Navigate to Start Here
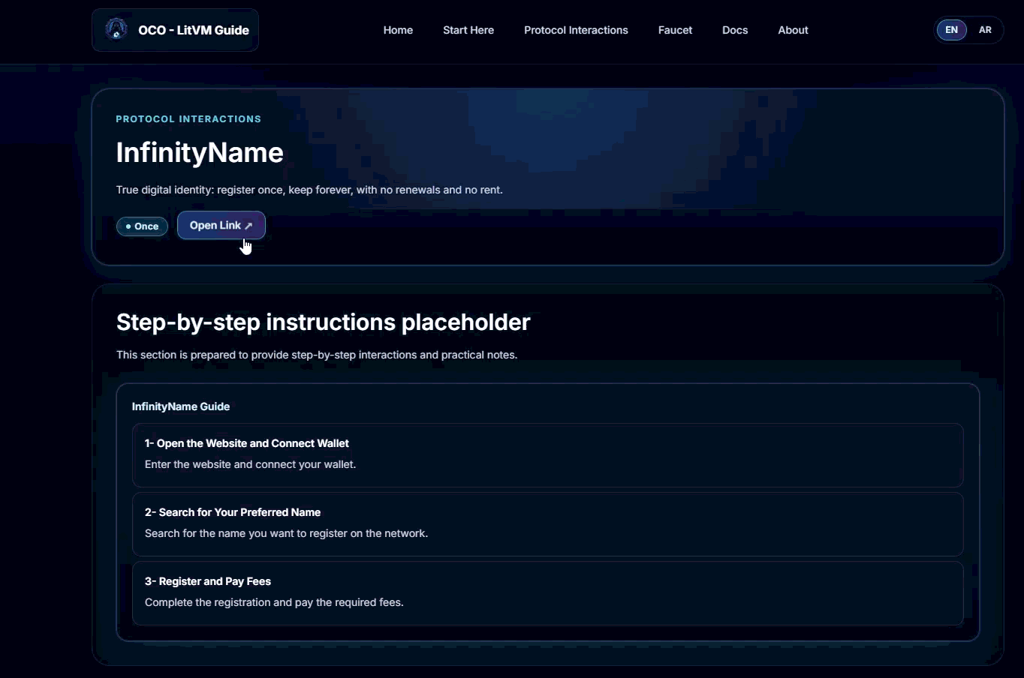 click(x=468, y=30)
